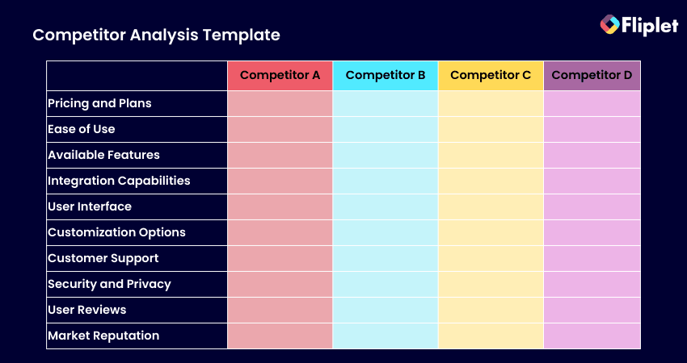Select Competitor A's Pricing and Plans cell

point(280,103)
